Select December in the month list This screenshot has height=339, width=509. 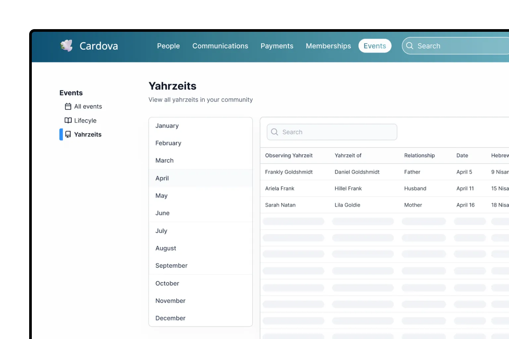click(201, 318)
